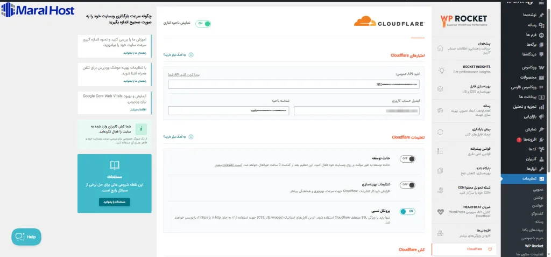Image resolution: width=551 pixels, height=257 pixels.
Task: Click the مستندات را بخوانید documentation button
Action: (115, 202)
